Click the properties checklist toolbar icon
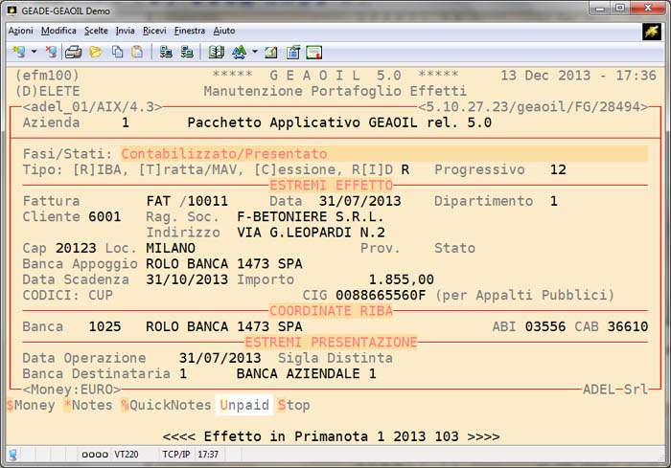Image resolution: width=671 pixels, height=468 pixels. coord(293,52)
